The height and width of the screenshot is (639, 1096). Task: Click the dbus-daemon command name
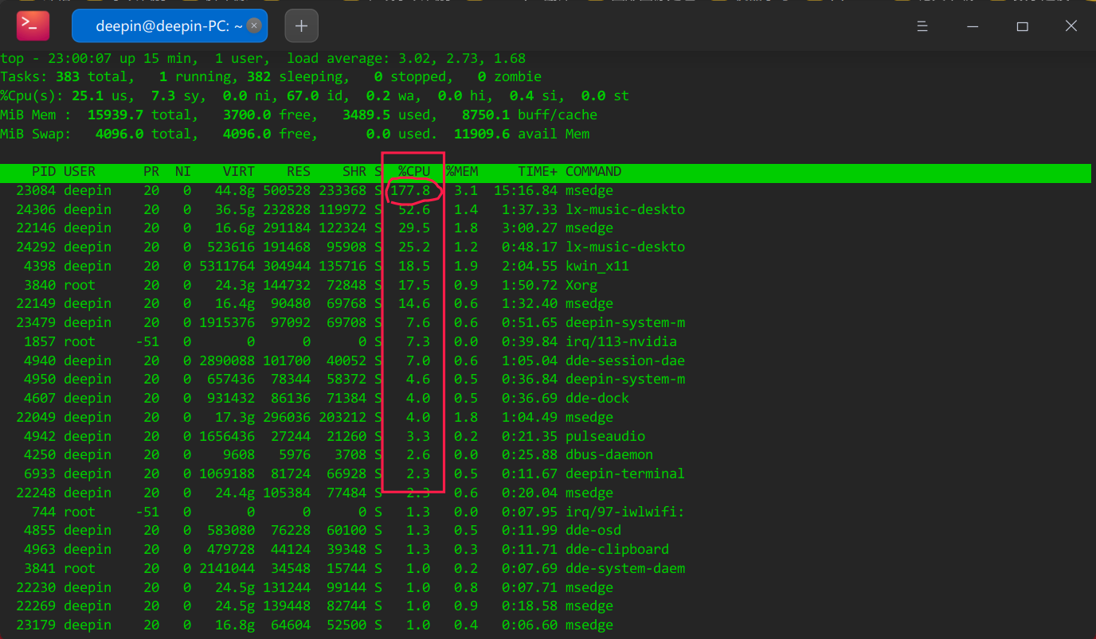(609, 455)
